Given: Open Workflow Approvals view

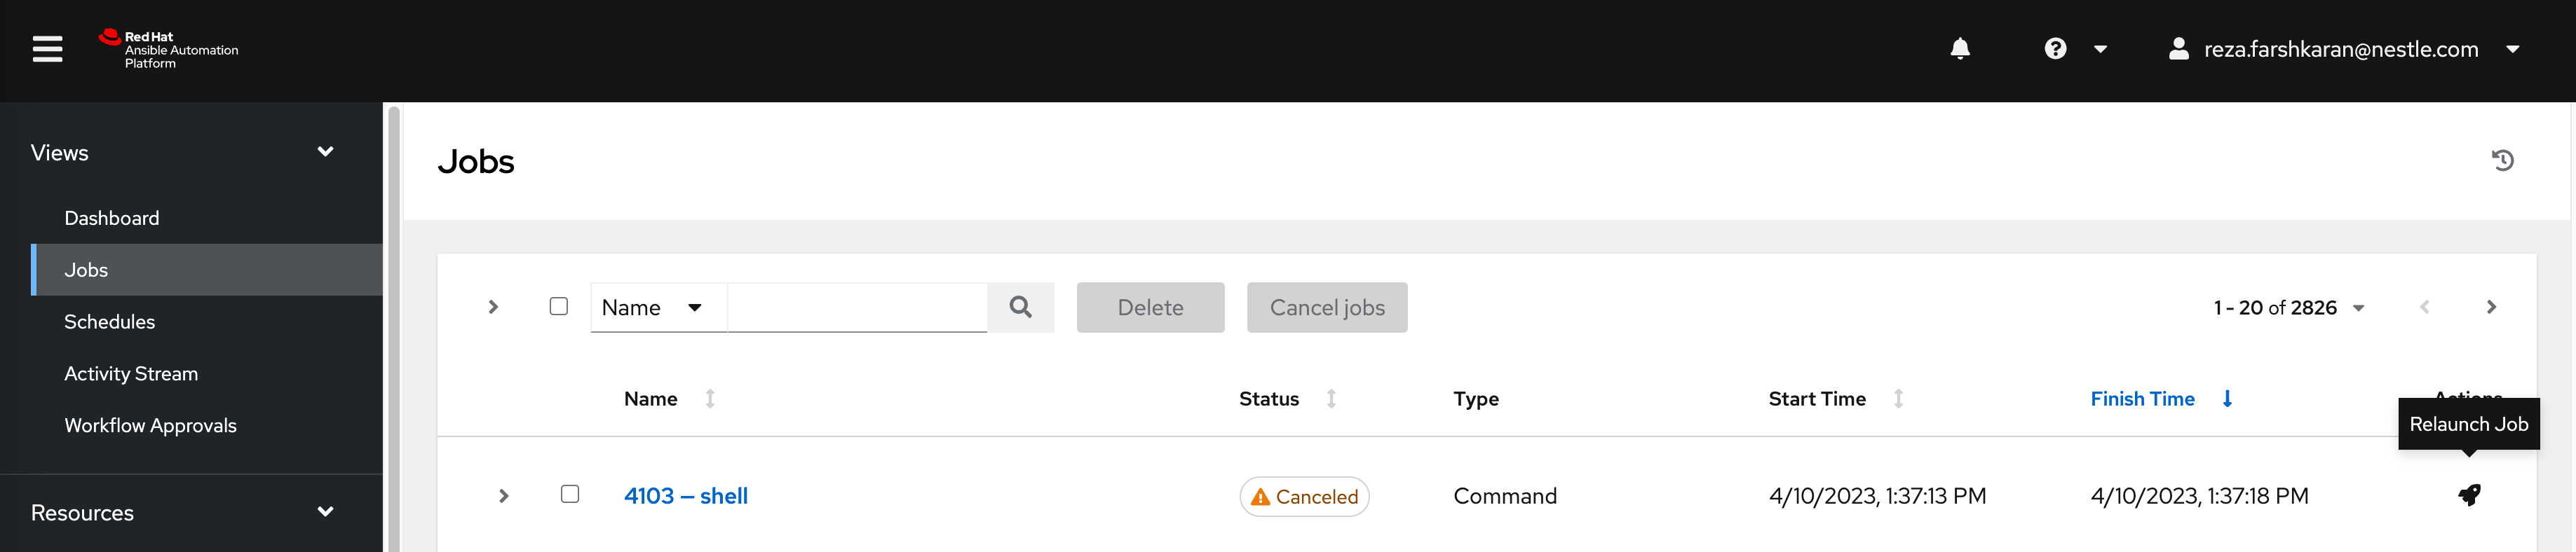Looking at the screenshot, I should (x=150, y=425).
